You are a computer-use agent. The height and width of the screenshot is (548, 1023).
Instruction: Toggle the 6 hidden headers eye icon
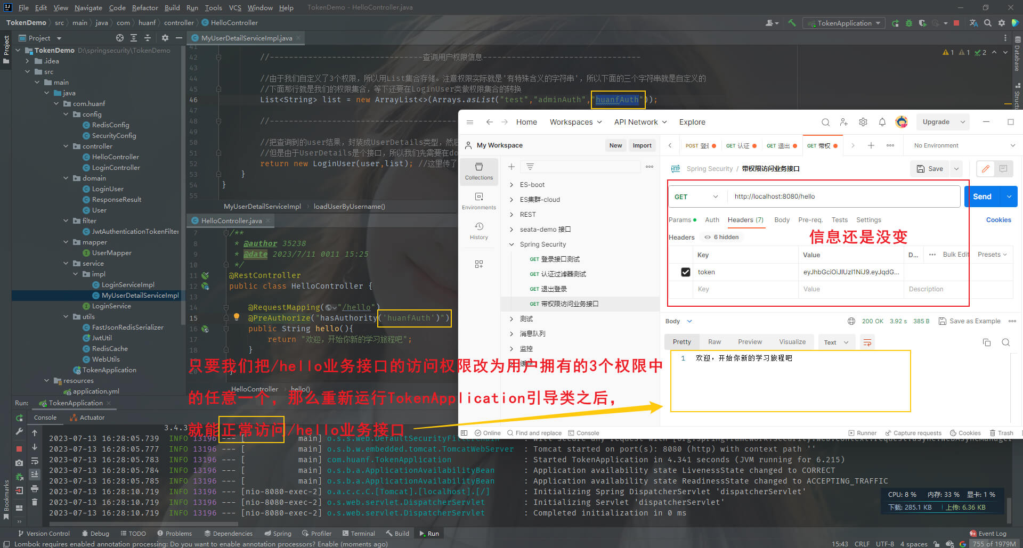coord(708,237)
